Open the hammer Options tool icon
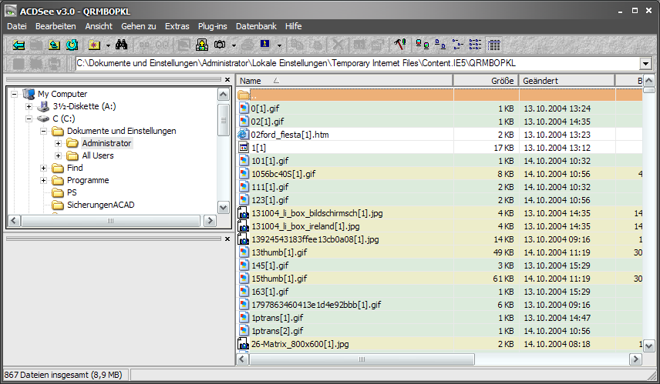 coord(400,44)
